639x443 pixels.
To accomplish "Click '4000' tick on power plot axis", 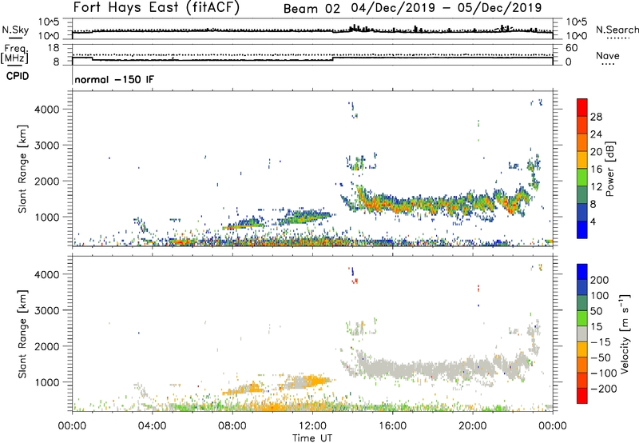I will (47, 110).
